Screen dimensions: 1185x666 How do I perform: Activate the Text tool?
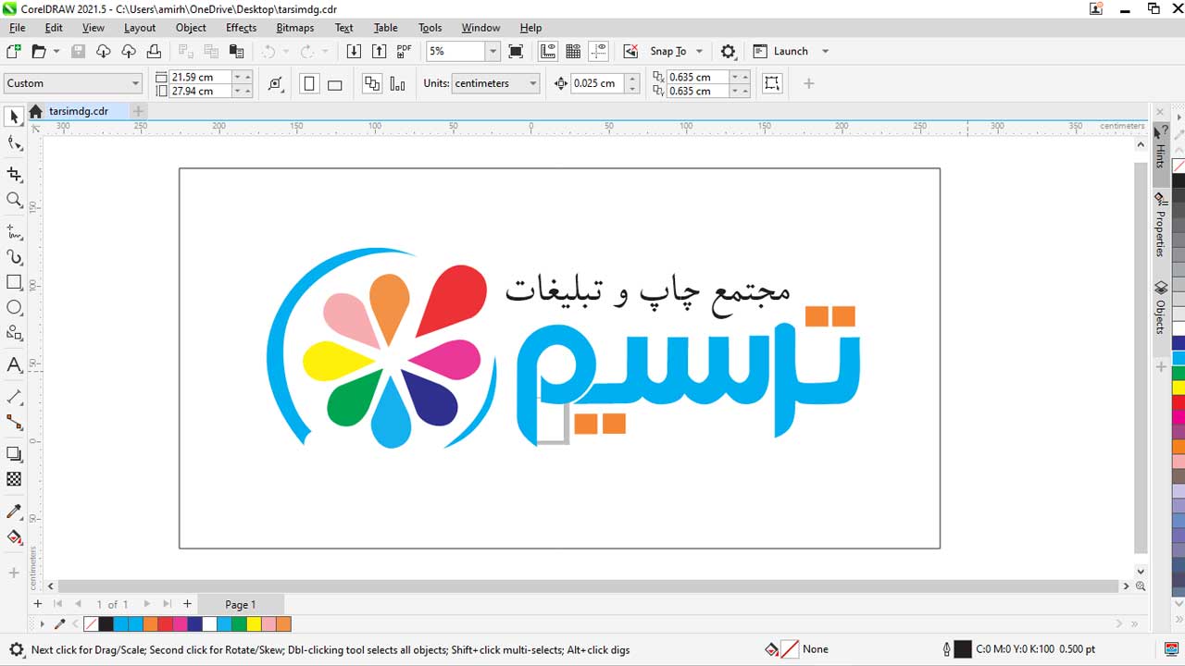(x=14, y=365)
